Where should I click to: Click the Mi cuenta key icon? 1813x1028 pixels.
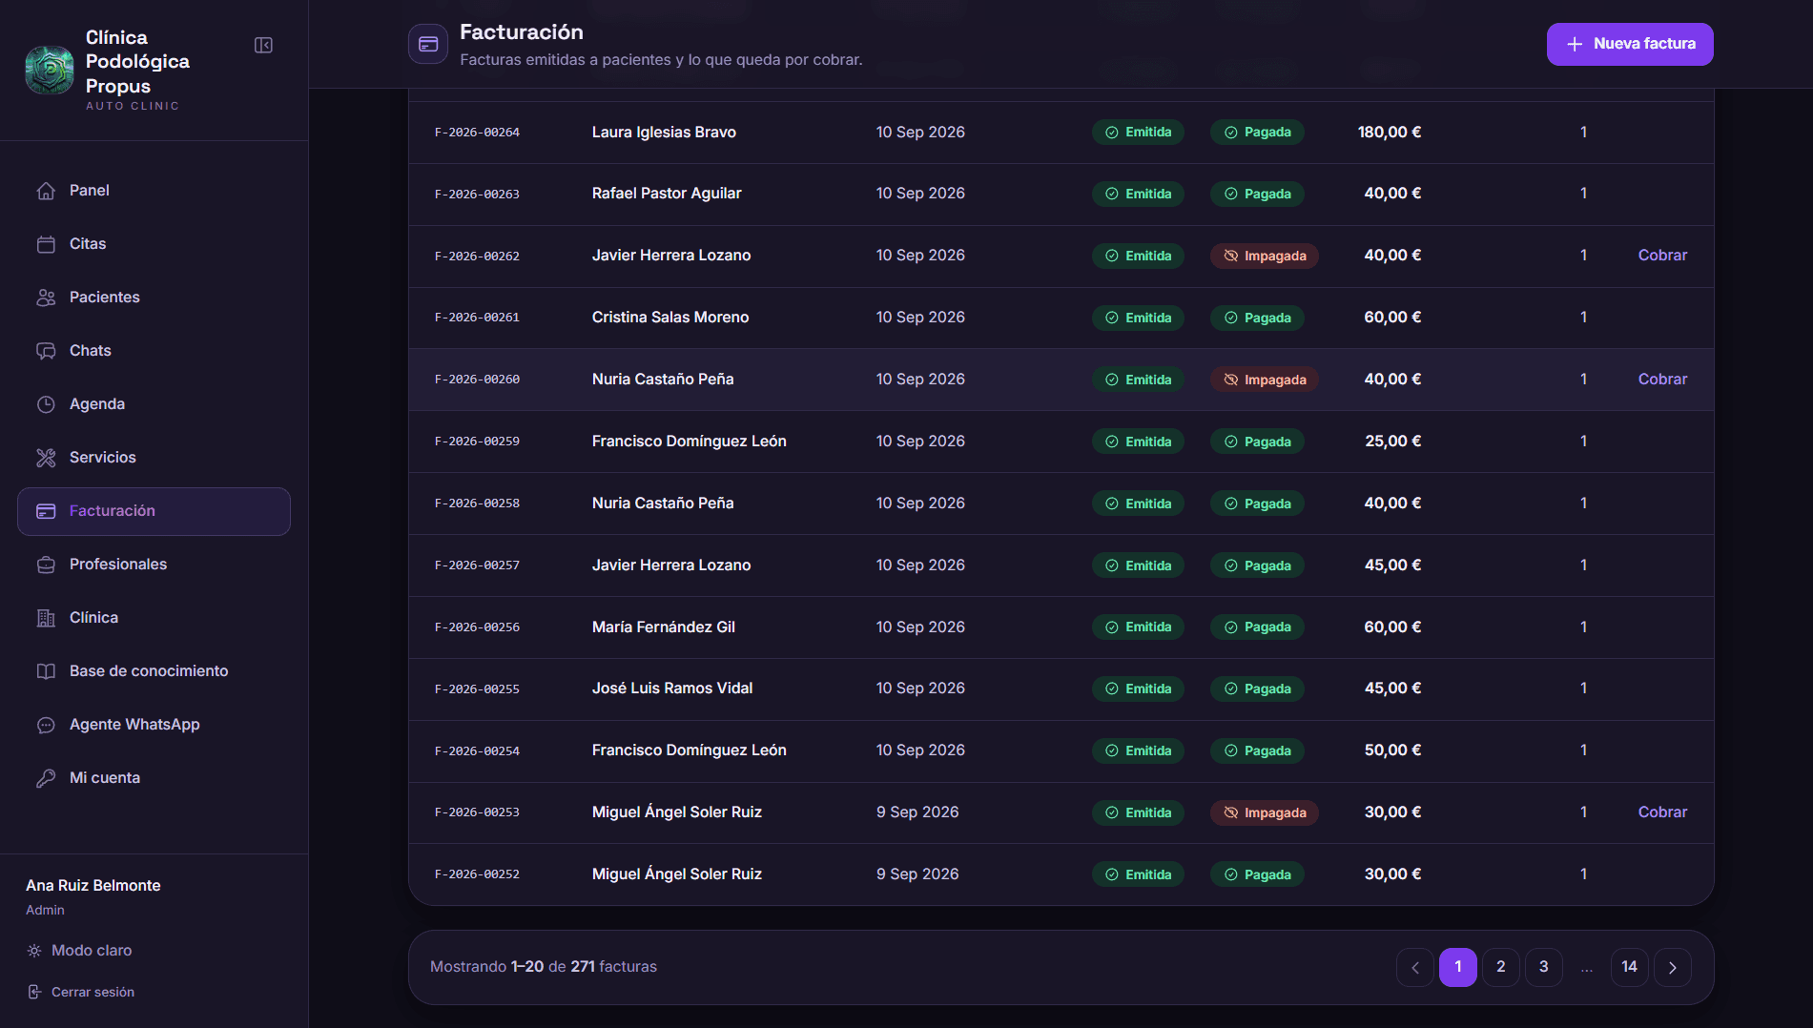pos(46,778)
